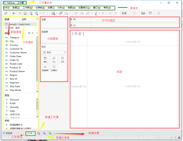The height and width of the screenshot is (141, 183).
Task: Pause auto updates toolbar icon
Action: pyautogui.click(x=37, y=13)
